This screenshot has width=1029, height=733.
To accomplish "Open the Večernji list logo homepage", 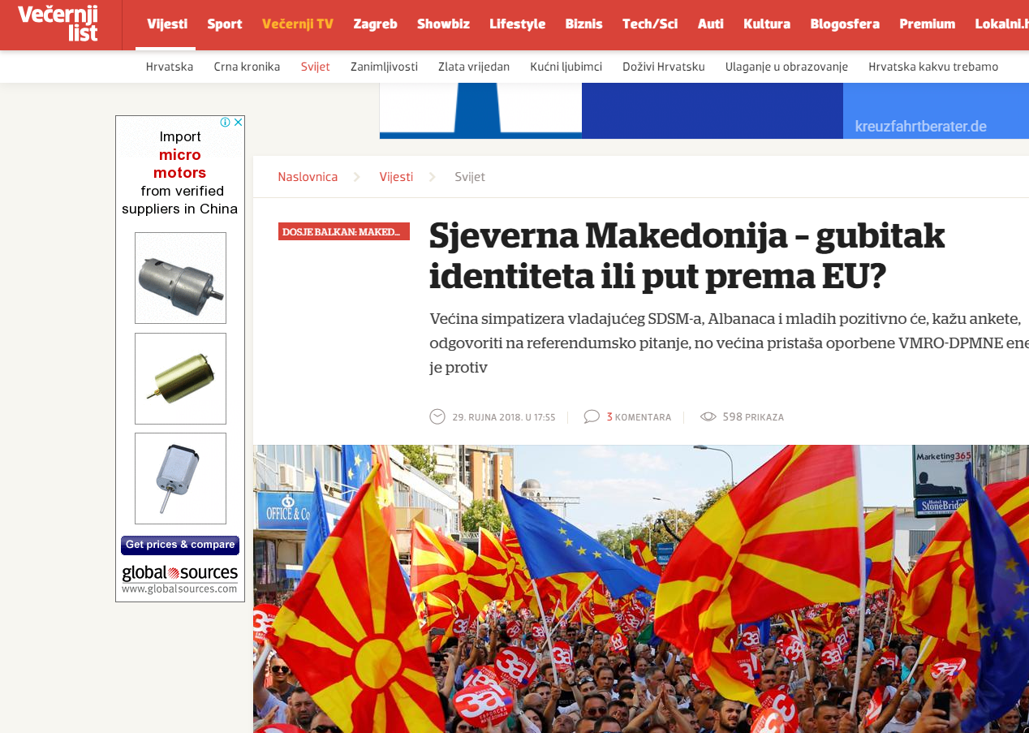I will coord(58,24).
